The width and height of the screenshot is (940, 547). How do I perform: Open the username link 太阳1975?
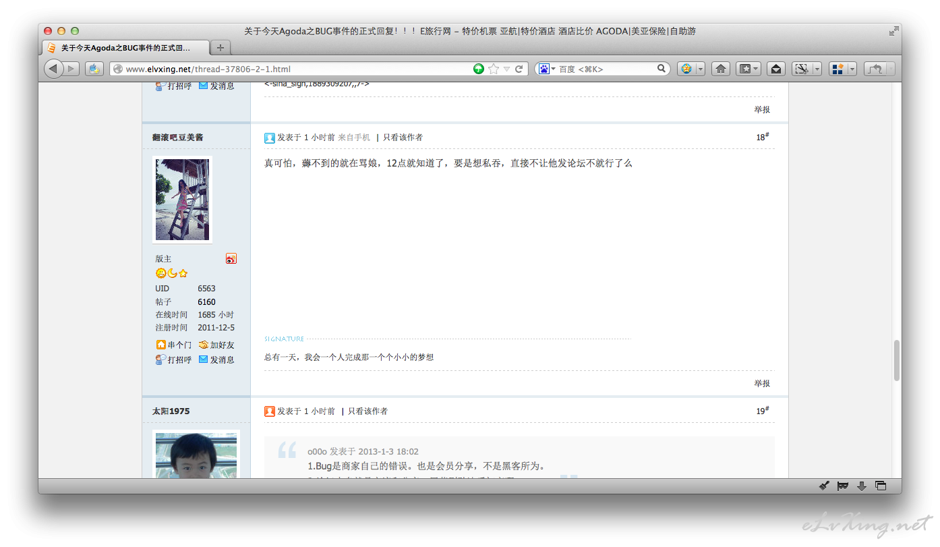click(x=171, y=411)
